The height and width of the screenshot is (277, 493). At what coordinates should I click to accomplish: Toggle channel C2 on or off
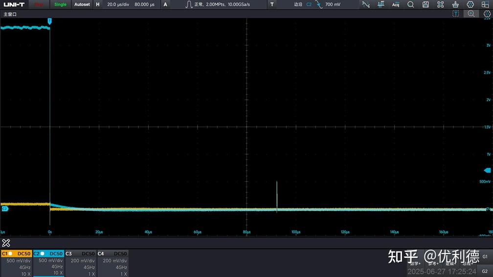click(48, 254)
